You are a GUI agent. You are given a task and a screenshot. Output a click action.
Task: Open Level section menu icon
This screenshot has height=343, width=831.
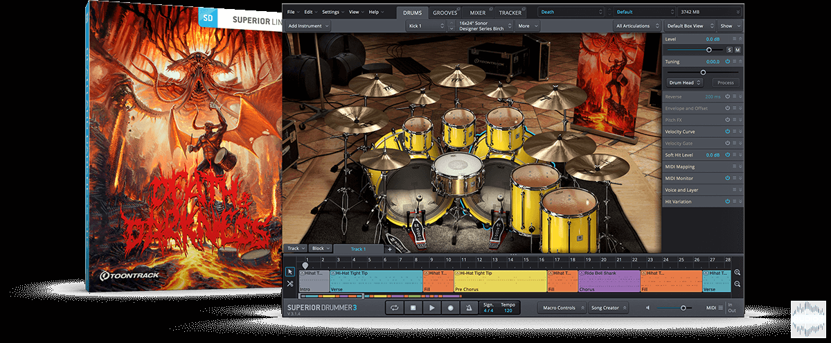pos(734,39)
